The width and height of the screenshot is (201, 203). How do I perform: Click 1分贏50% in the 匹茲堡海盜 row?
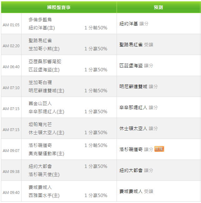pos(96,70)
